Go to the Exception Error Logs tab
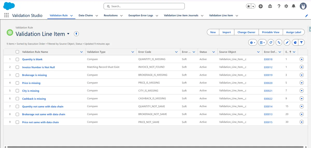Image resolution: width=311 pixels, height=148 pixels. (x=141, y=16)
